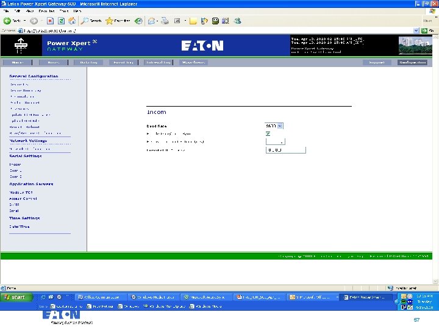The height and width of the screenshot is (329, 439).
Task: Open the Favorites menu
Action: (46, 11)
